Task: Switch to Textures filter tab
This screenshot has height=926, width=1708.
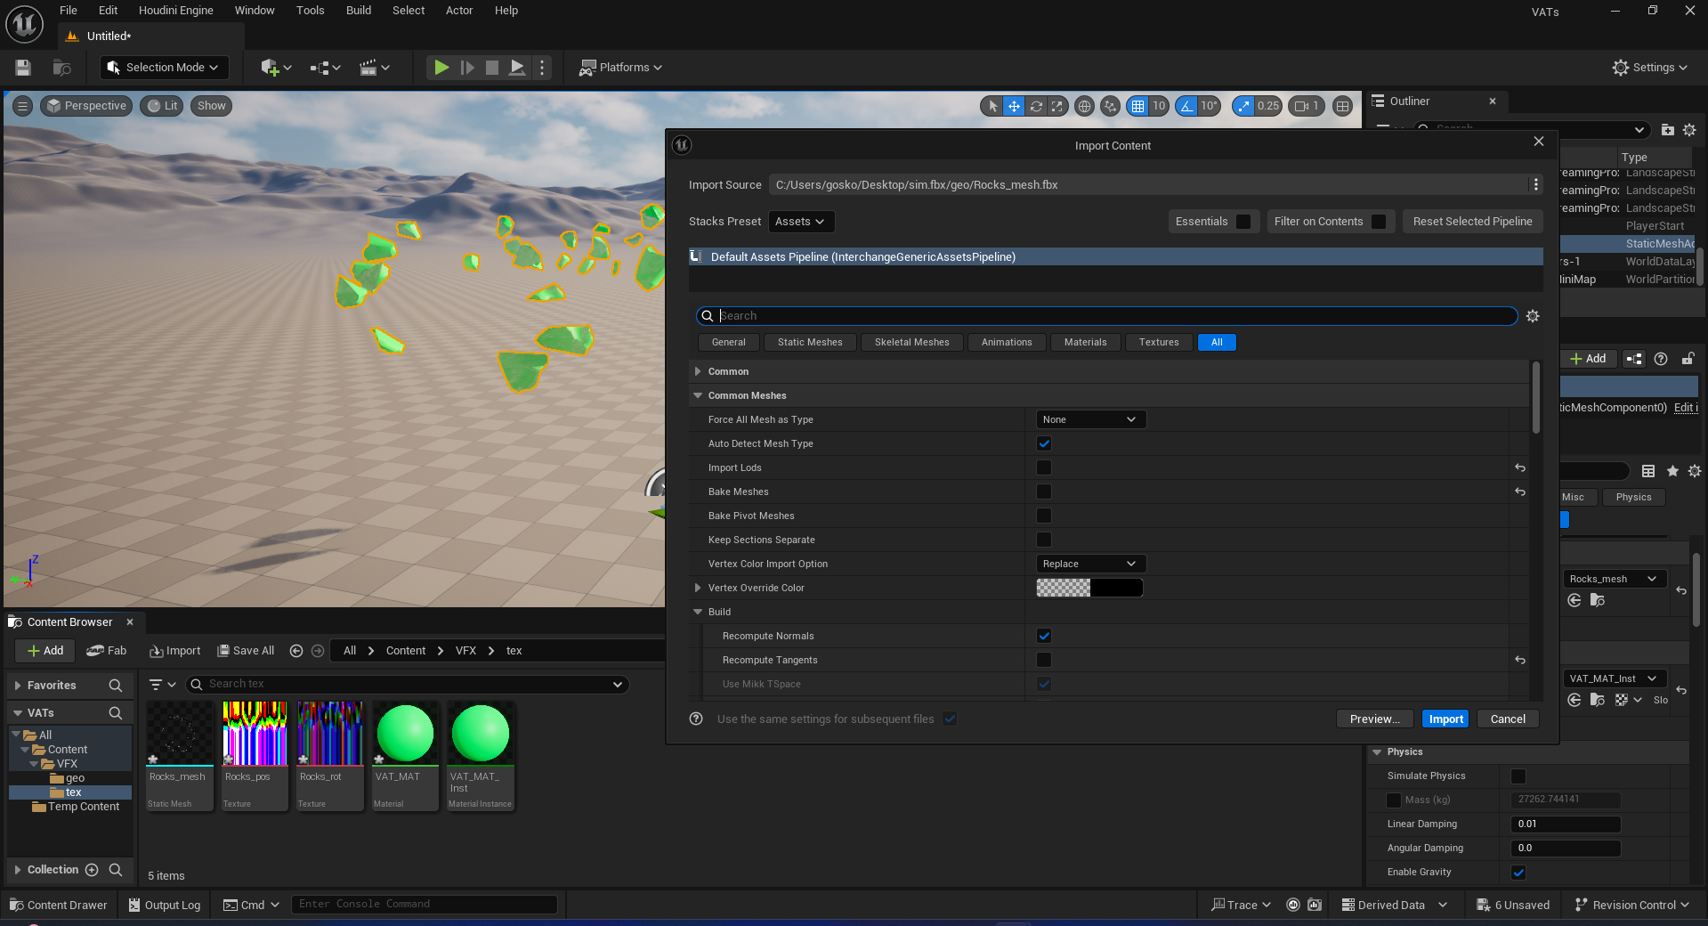Action: pos(1159,342)
